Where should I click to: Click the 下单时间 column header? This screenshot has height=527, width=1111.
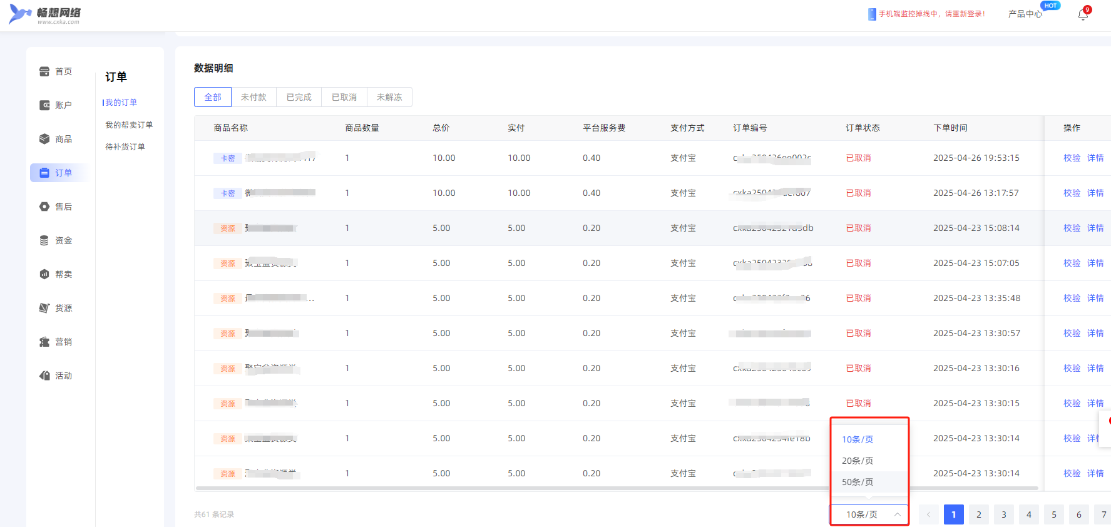(950, 128)
